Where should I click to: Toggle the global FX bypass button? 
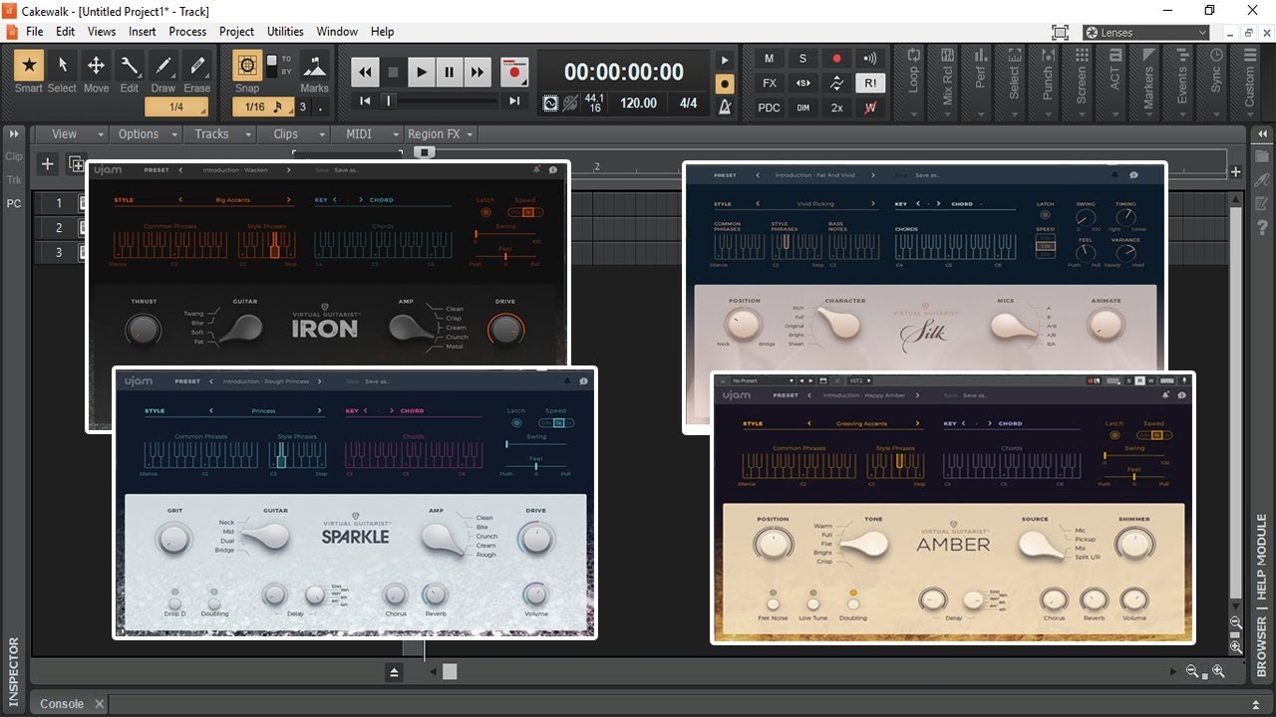(769, 83)
